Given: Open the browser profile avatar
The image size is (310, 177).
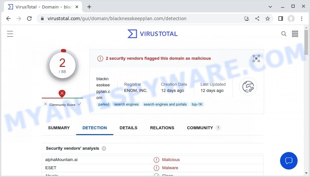Looking at the screenshot, I should coord(291,19).
